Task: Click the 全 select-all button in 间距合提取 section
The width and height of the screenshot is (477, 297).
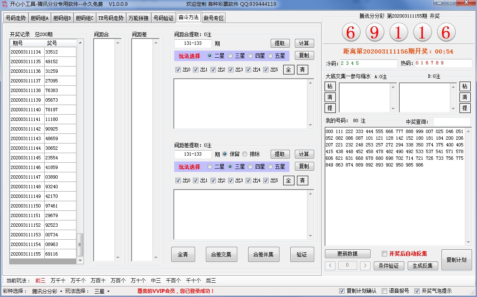Action: click(x=289, y=69)
